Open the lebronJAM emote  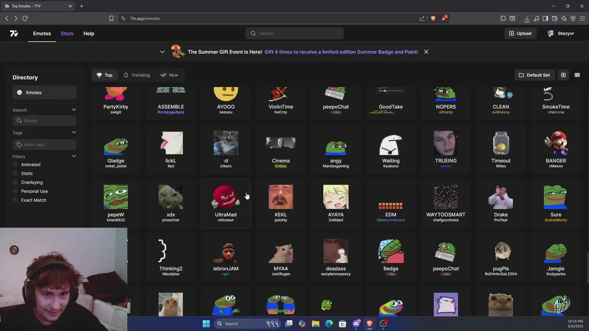tap(226, 257)
